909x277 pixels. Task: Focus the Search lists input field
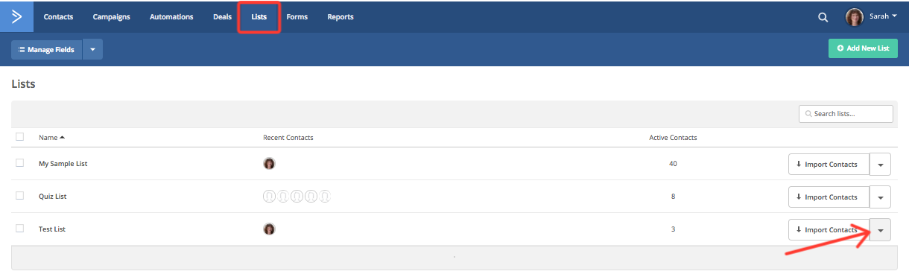click(x=846, y=114)
